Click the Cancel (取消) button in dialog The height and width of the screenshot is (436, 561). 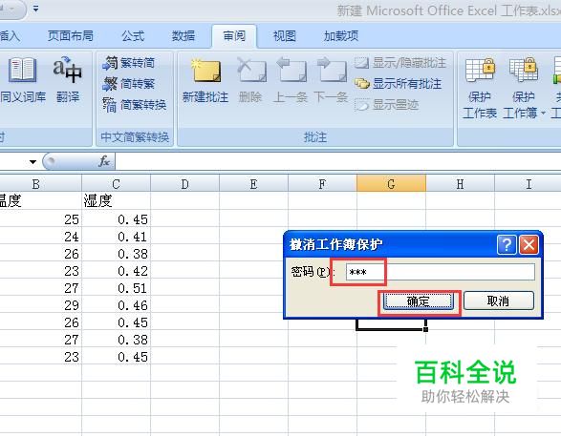498,301
